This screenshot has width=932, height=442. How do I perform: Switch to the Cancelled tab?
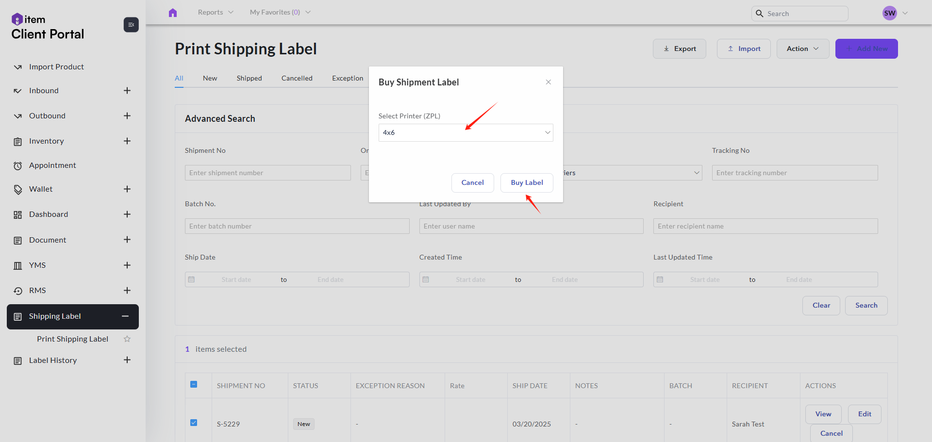pyautogui.click(x=297, y=78)
